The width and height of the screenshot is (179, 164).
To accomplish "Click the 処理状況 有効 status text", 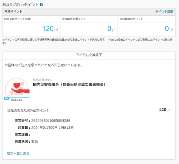I will click(x=34, y=142).
